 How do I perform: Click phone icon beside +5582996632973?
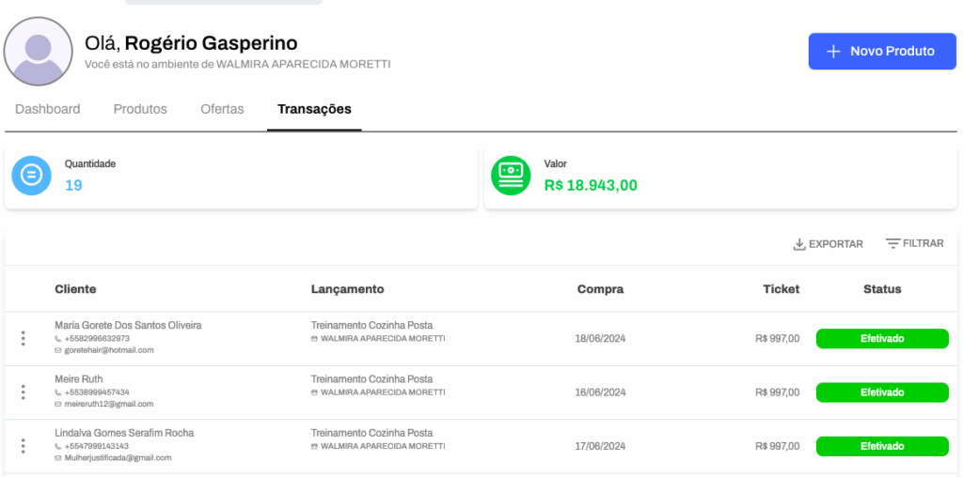(x=57, y=338)
